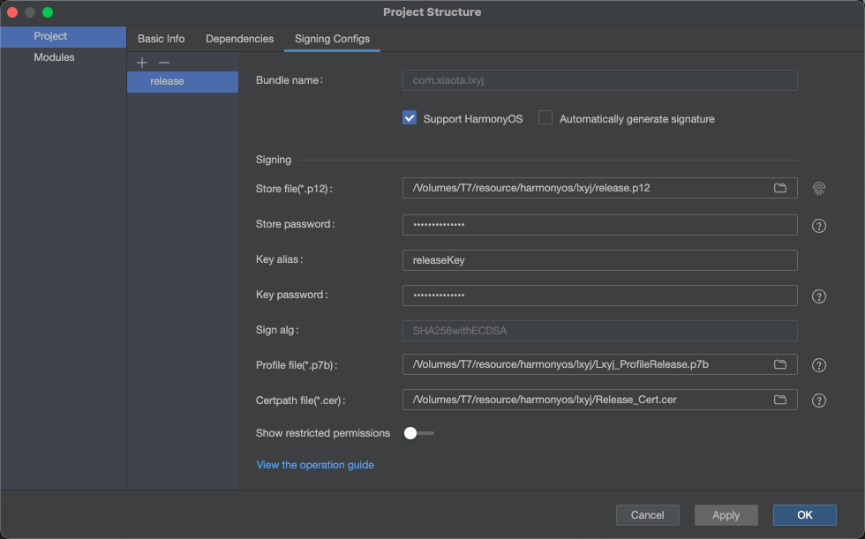
Task: Open help icon beside Profile file
Action: tap(819, 365)
